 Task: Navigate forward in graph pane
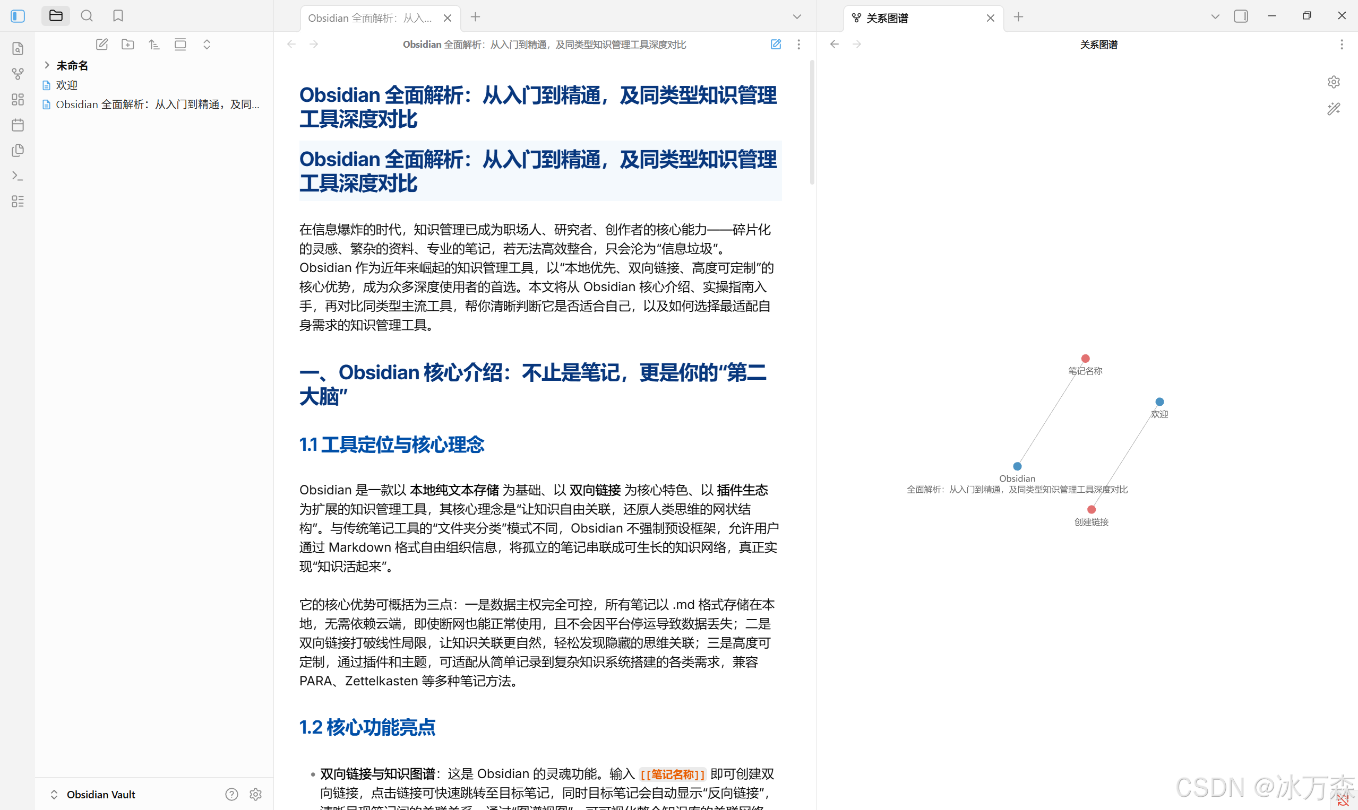(857, 44)
